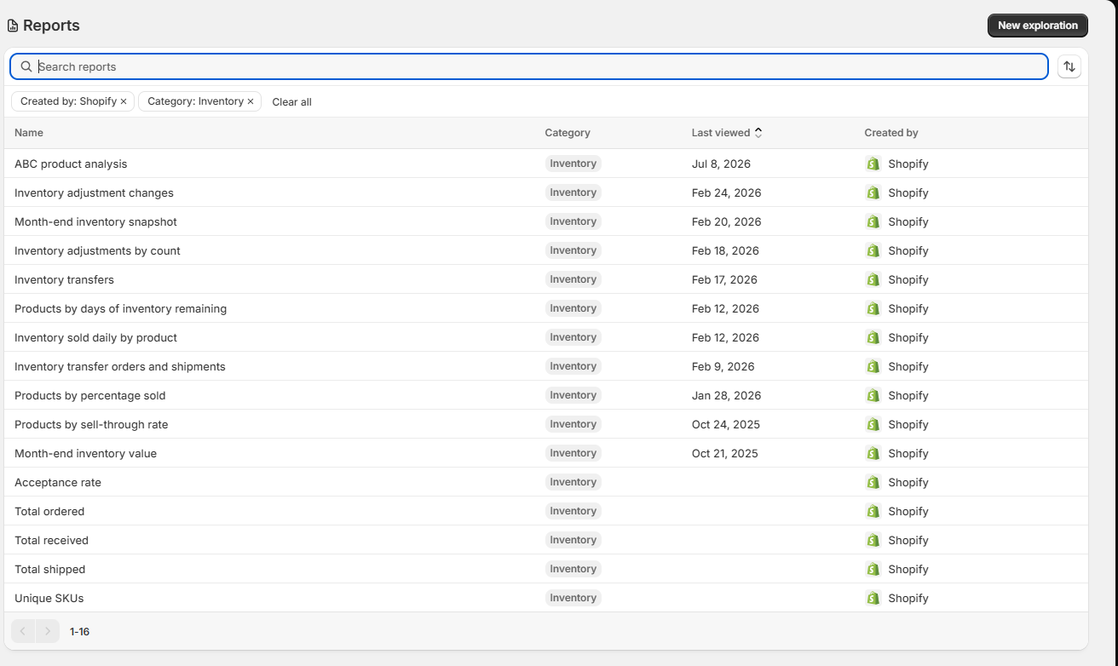Viewport: 1118px width, 666px height.
Task: Open Month-end inventory snapshot report
Action: click(x=95, y=221)
